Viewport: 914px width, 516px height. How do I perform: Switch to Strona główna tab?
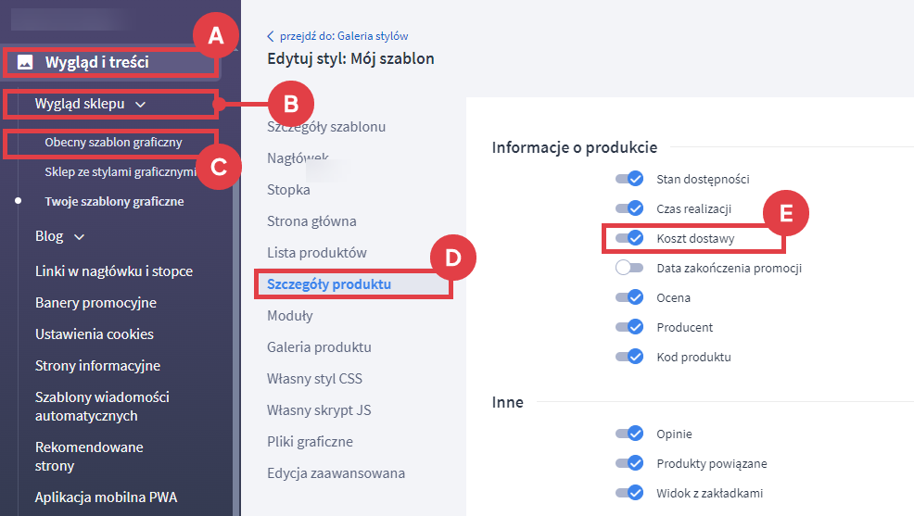(311, 221)
